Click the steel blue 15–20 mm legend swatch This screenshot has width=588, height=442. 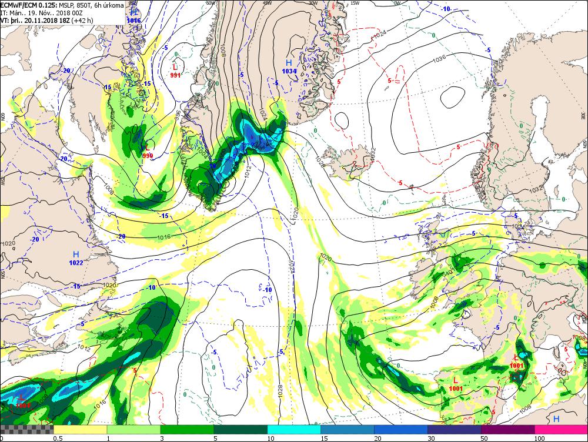point(348,429)
